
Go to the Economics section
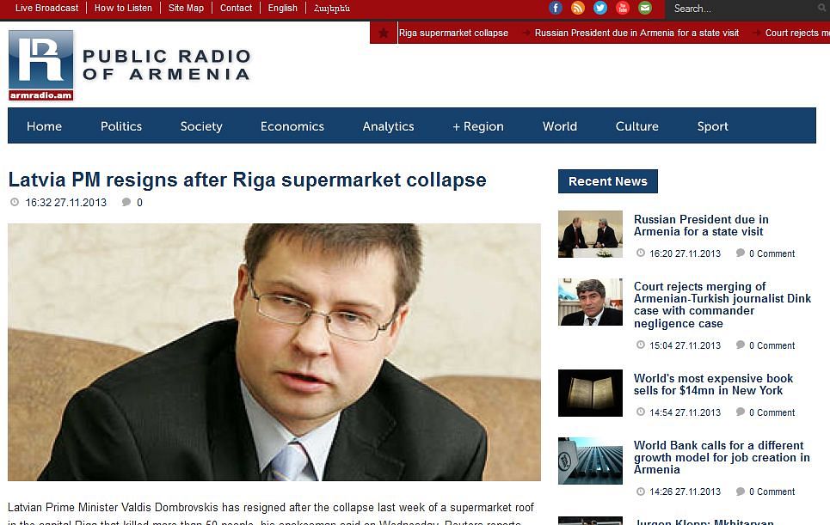292,126
